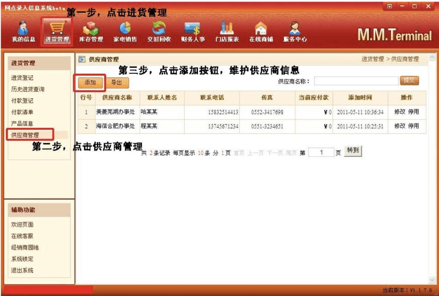Click the 转到 page button
The image size is (439, 296).
click(x=353, y=151)
